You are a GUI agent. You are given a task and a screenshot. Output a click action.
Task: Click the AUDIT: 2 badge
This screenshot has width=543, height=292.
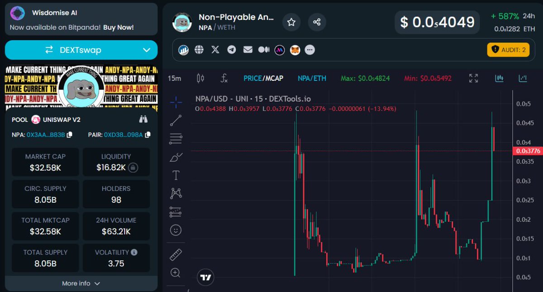point(508,50)
